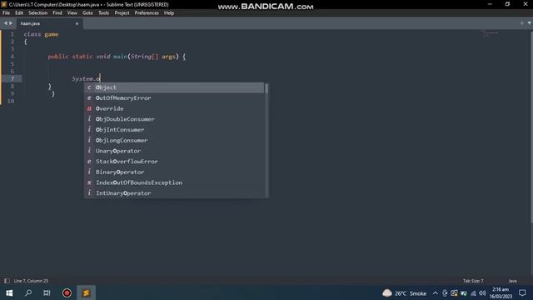The width and height of the screenshot is (533, 300).
Task: Choose IndexOutOfBoundsException autocomplete suggestion
Action: point(174,182)
